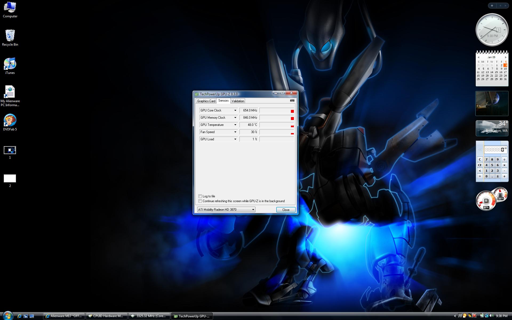Enable the Log to file checkbox

pos(200,196)
